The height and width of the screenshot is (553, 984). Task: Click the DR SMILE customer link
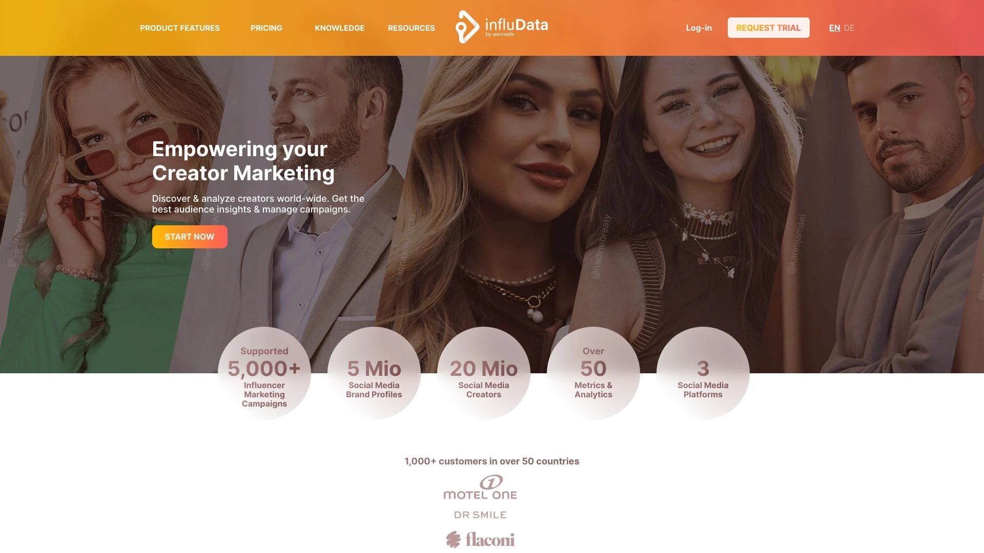point(480,514)
